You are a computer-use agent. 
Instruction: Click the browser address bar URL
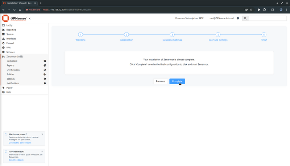[67, 10]
